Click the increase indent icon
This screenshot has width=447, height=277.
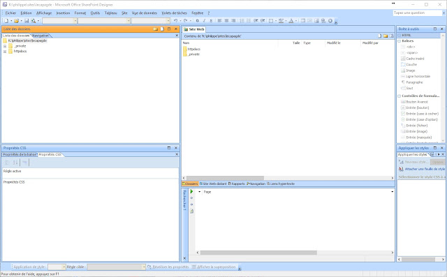pyautogui.click(x=263, y=20)
